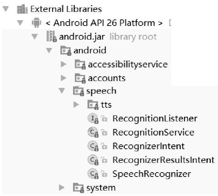Select the RecognizerResultsIntent class
This screenshot has height=196, width=218.
tap(163, 160)
